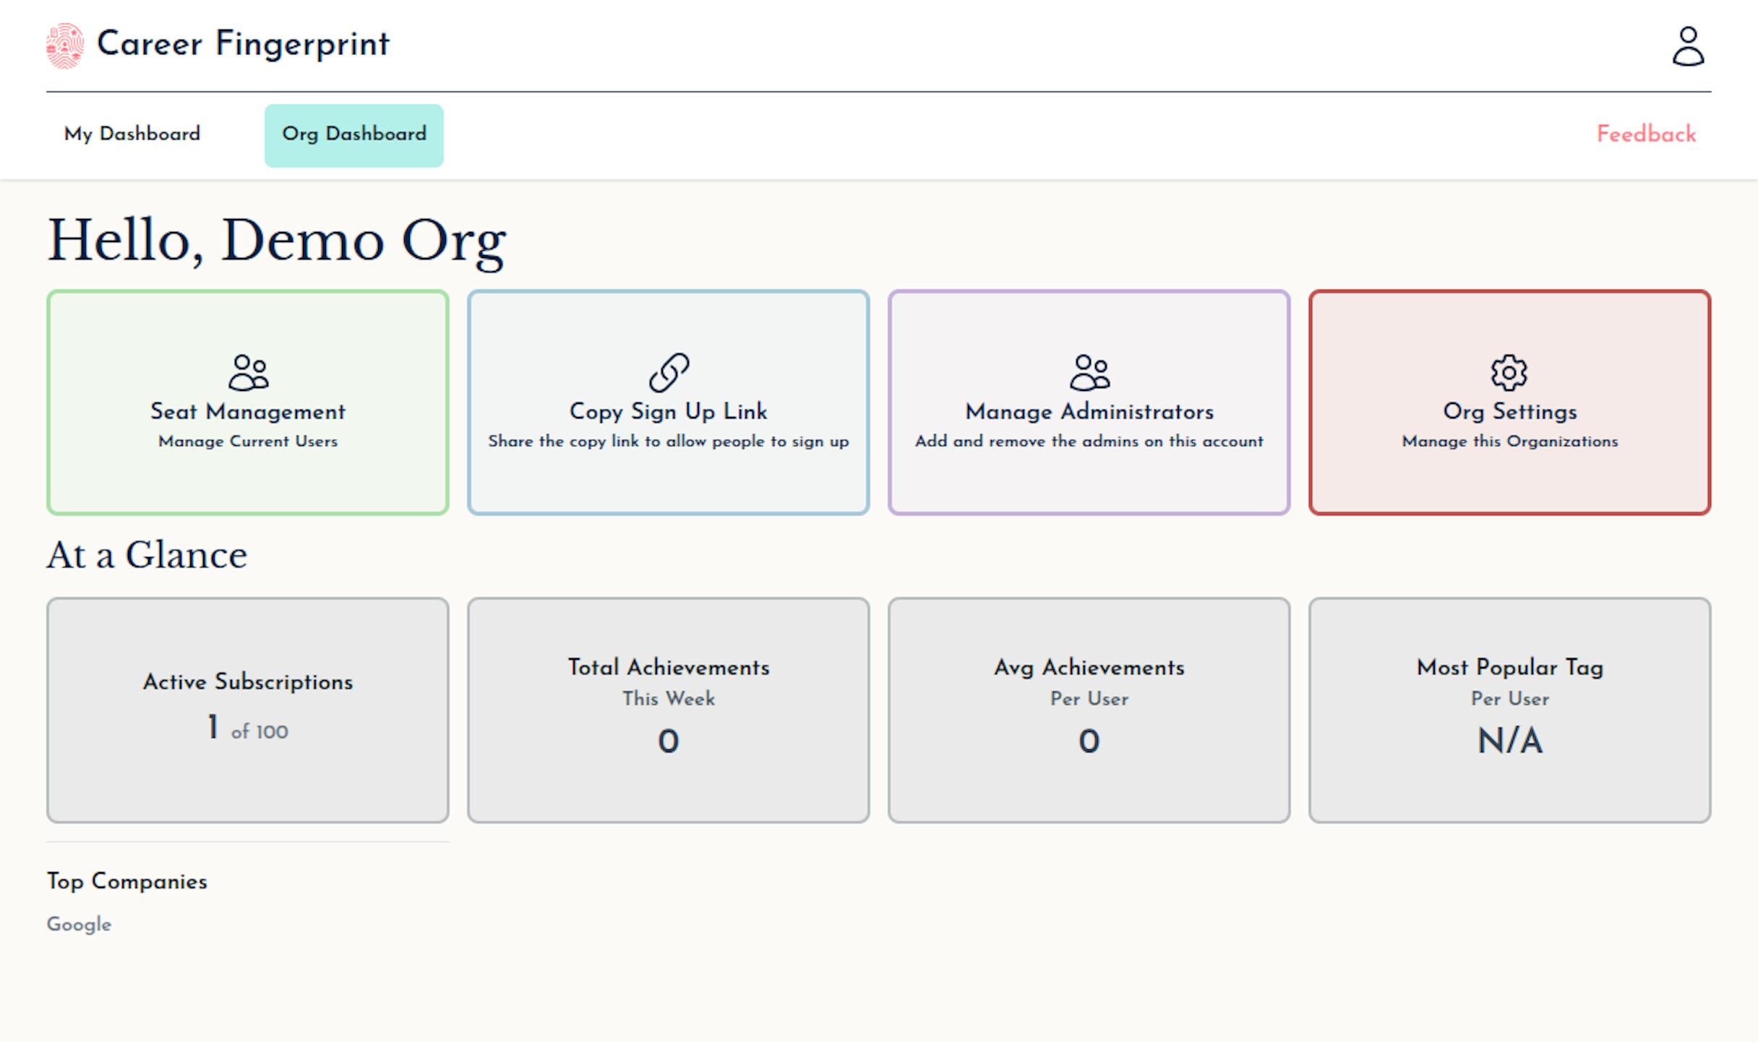Screen dimensions: 1758x1042
Task: Click the chain link icon
Action: 669,372
